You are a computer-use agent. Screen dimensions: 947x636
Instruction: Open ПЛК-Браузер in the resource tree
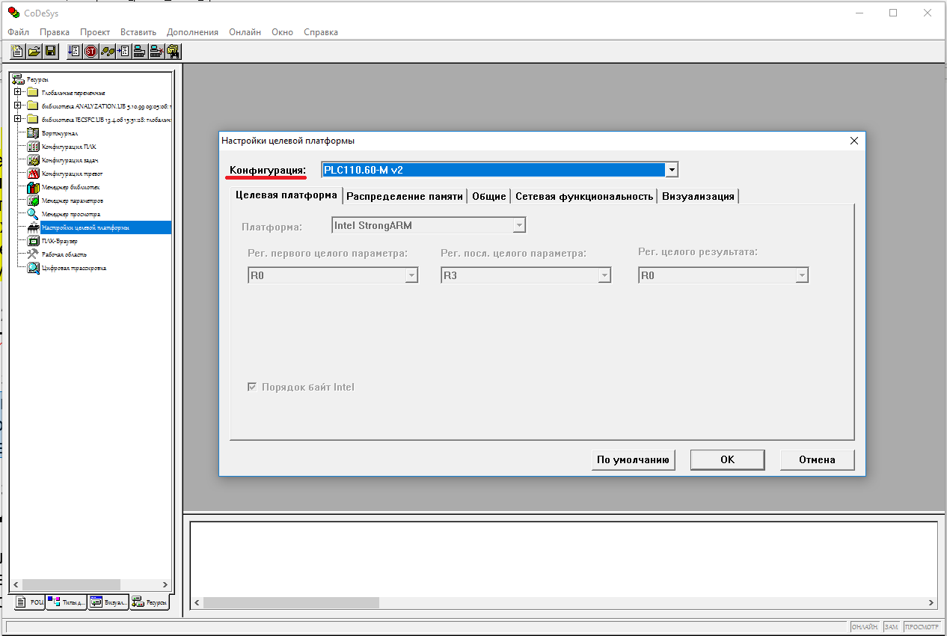coord(59,241)
